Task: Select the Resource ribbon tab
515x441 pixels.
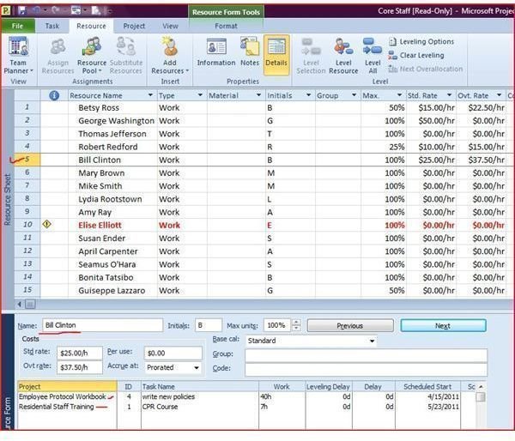Action: click(x=91, y=26)
